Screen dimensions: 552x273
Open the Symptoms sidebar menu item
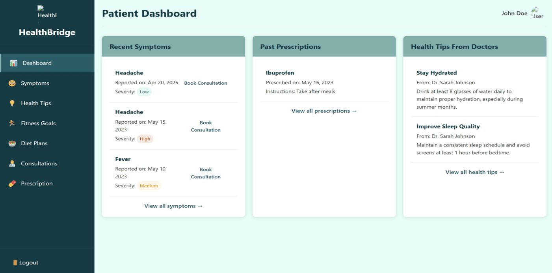35,83
